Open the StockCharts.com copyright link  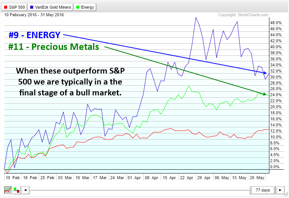[x=243, y=15]
